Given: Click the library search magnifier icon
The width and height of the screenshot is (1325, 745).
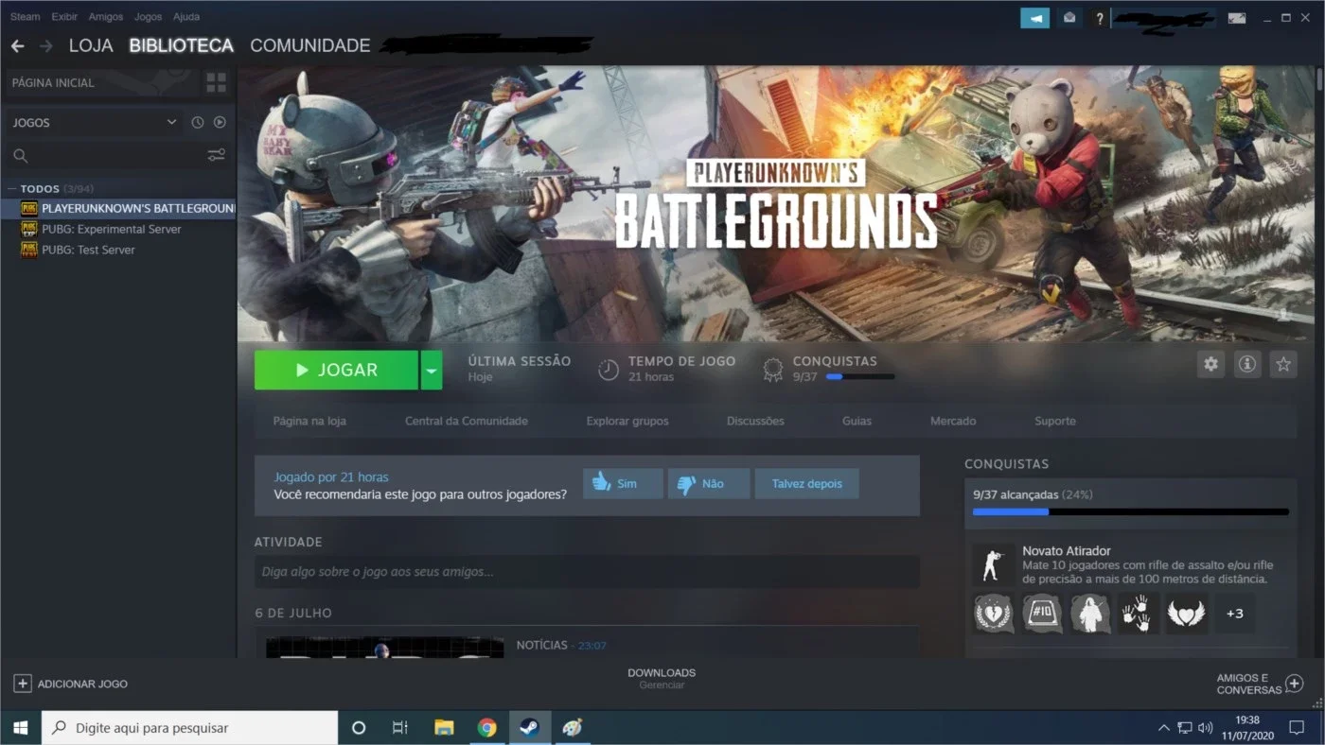Looking at the screenshot, I should click(21, 156).
